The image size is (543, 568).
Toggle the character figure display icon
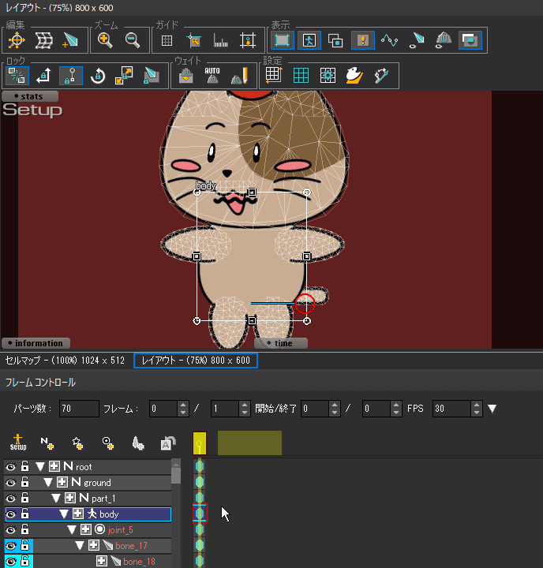[x=309, y=40]
